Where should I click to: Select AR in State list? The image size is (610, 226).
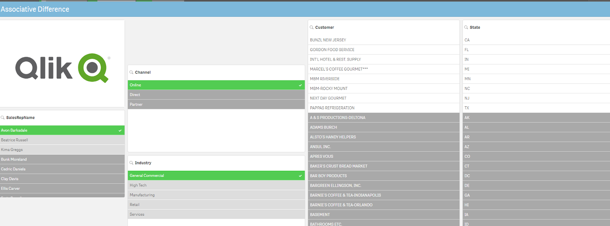point(536,137)
